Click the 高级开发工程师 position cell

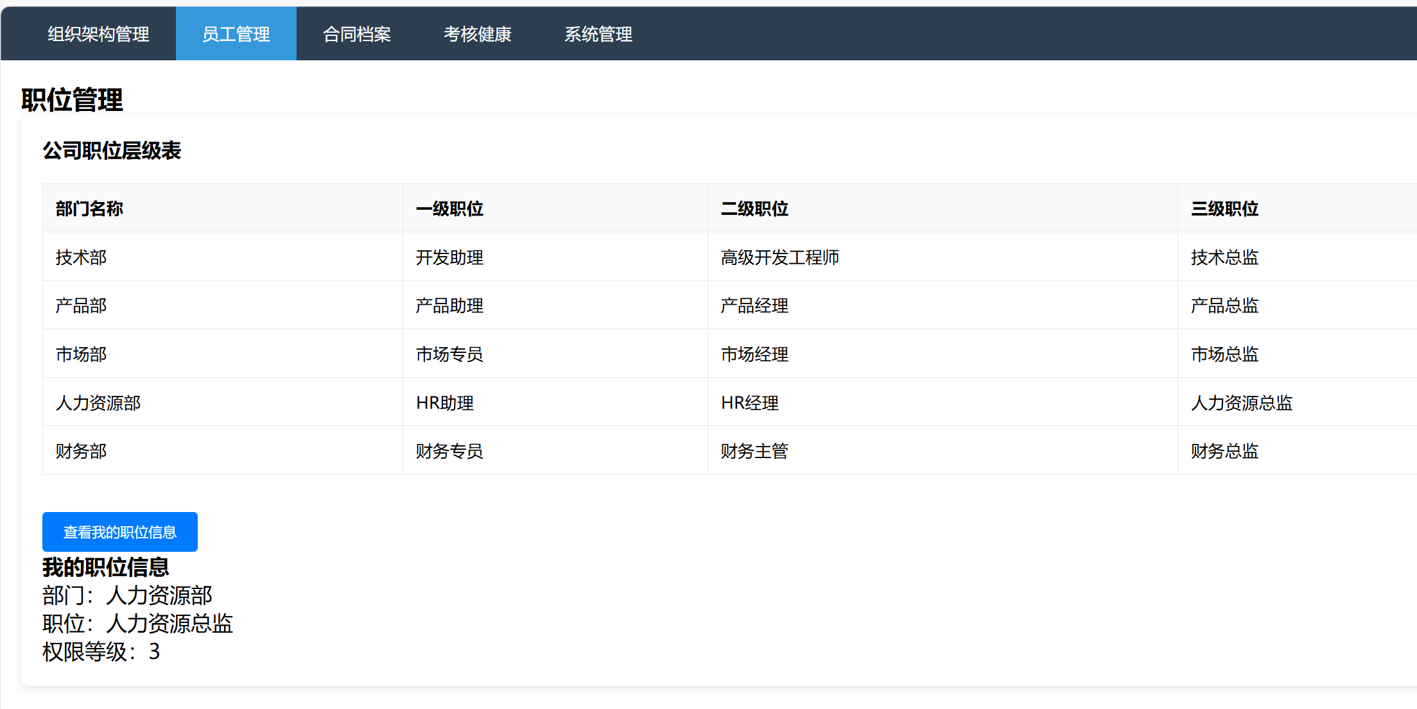click(x=779, y=257)
